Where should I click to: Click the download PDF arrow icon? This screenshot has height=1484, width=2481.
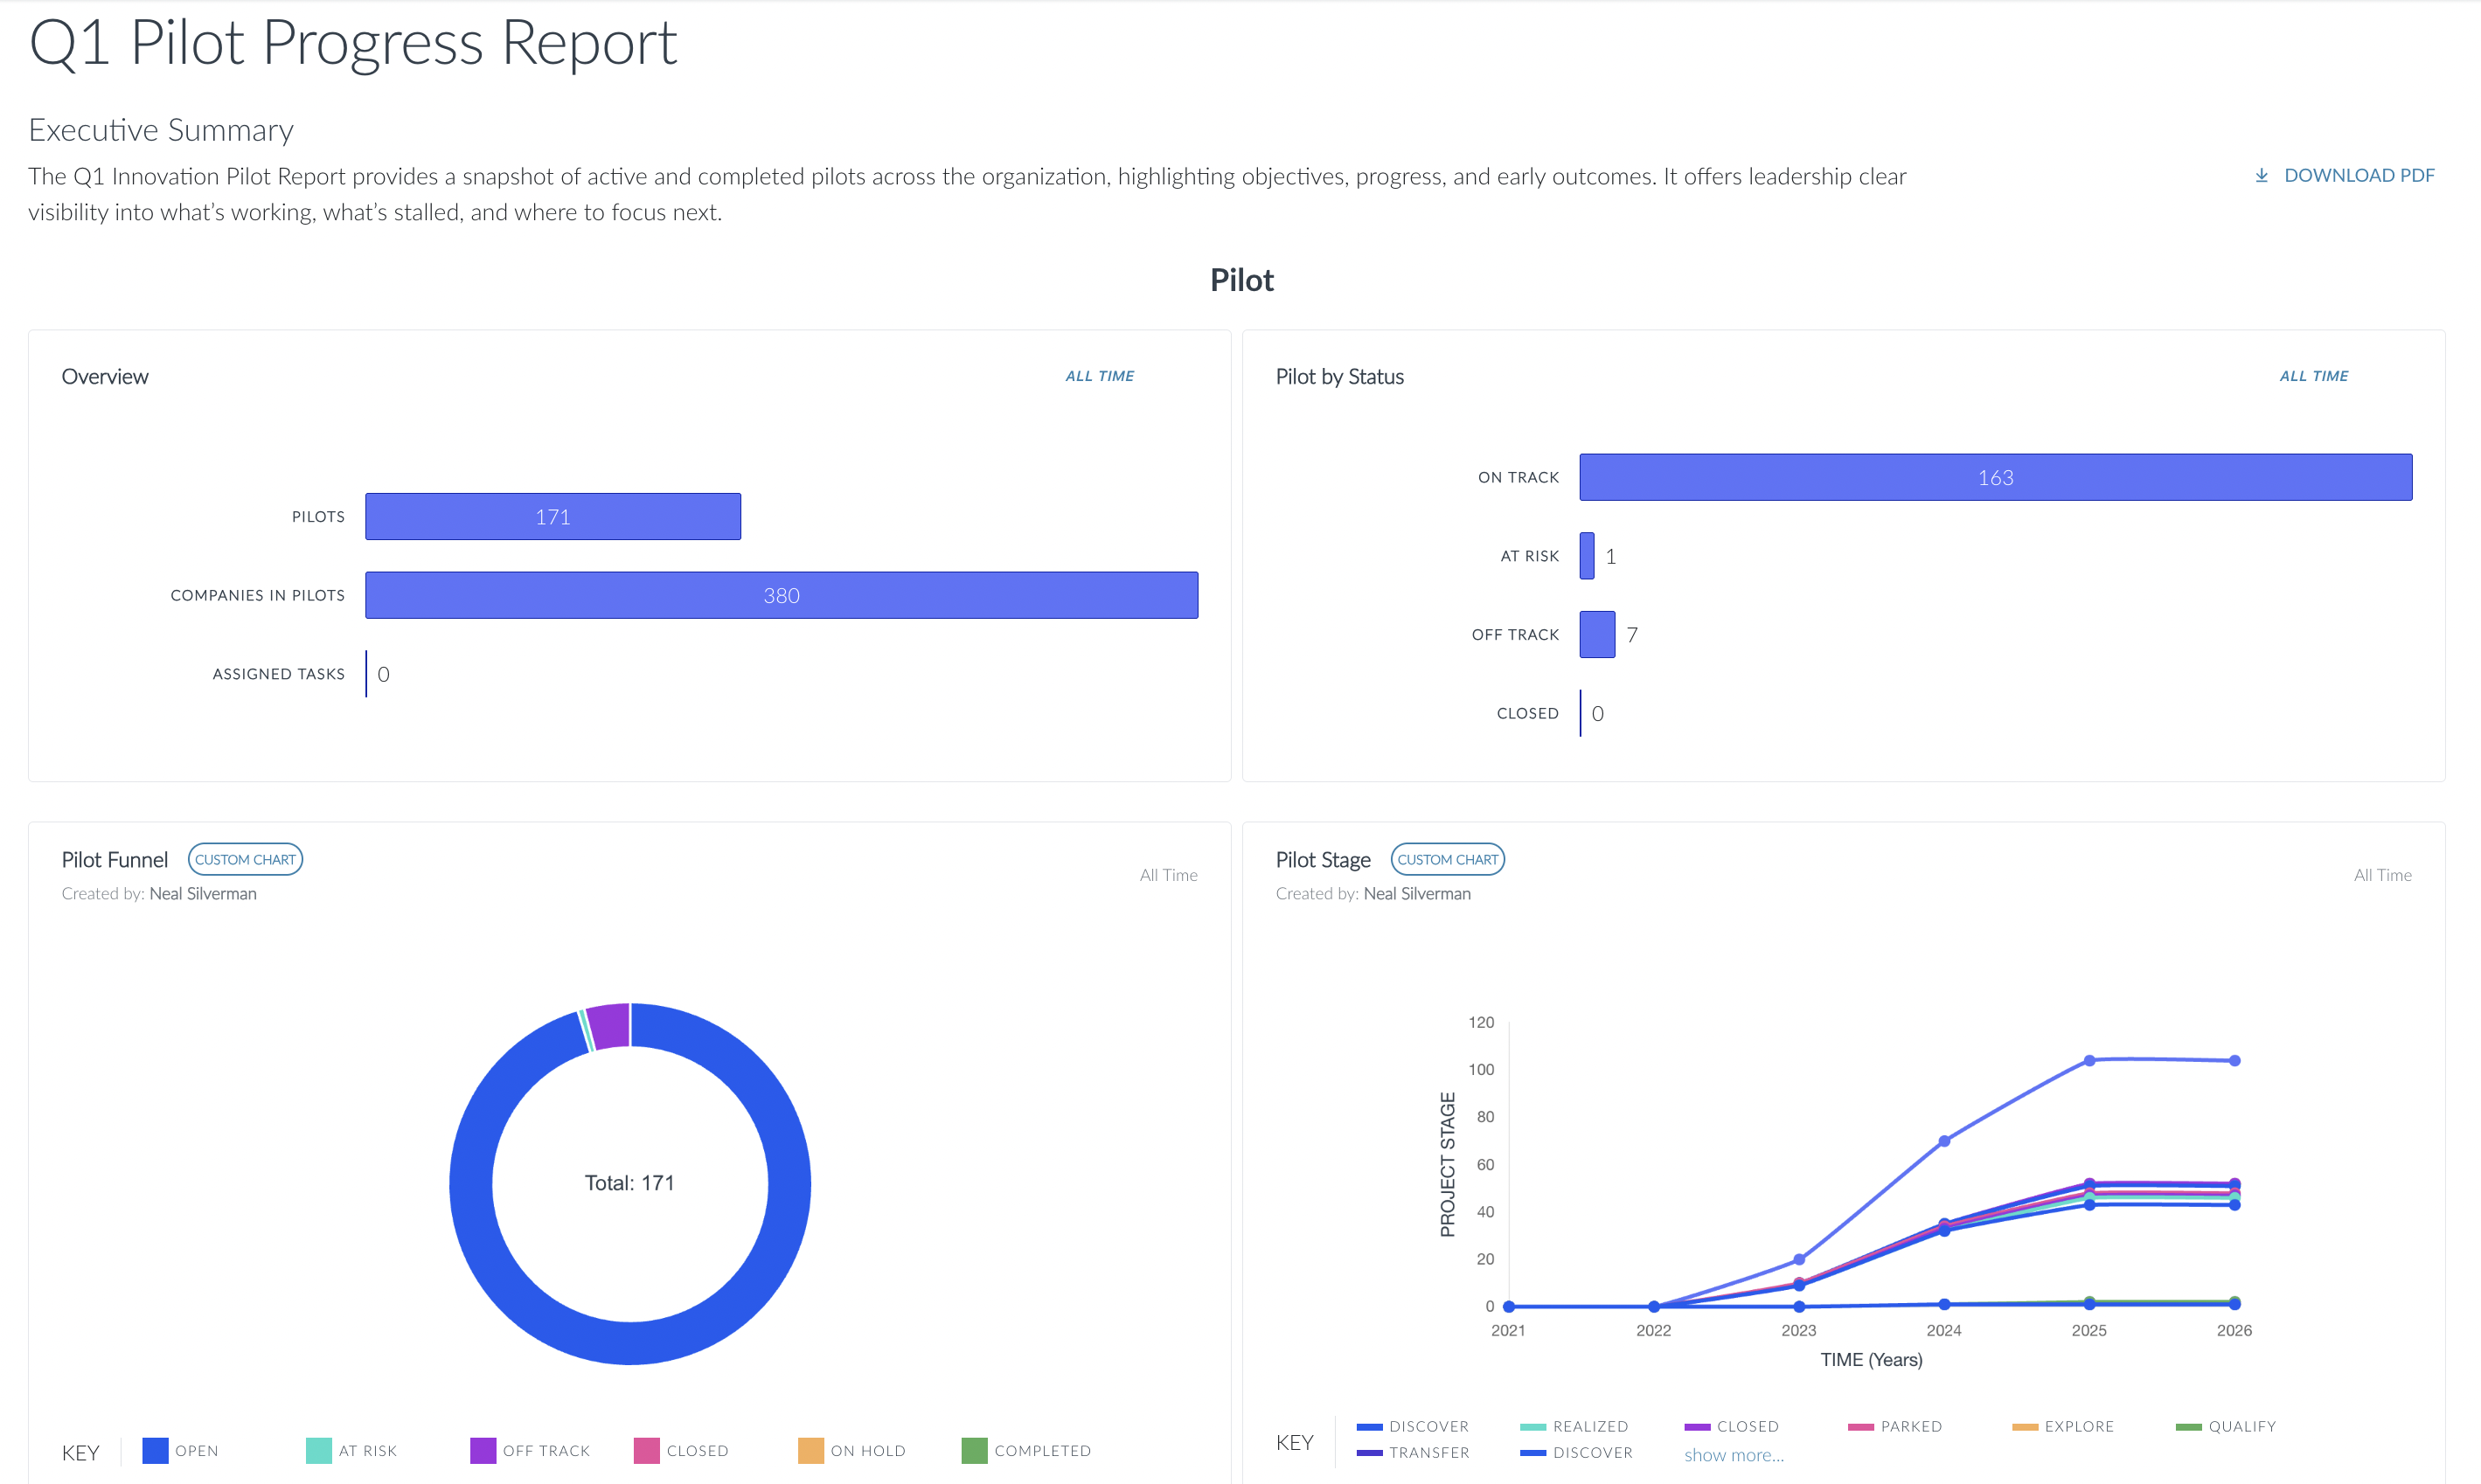click(2261, 176)
